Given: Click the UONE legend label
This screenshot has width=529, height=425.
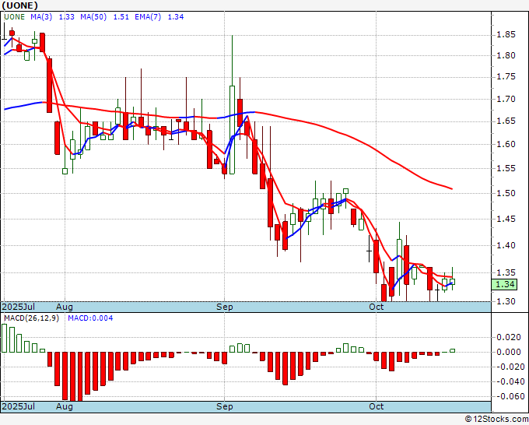Looking at the screenshot, I should click(15, 17).
